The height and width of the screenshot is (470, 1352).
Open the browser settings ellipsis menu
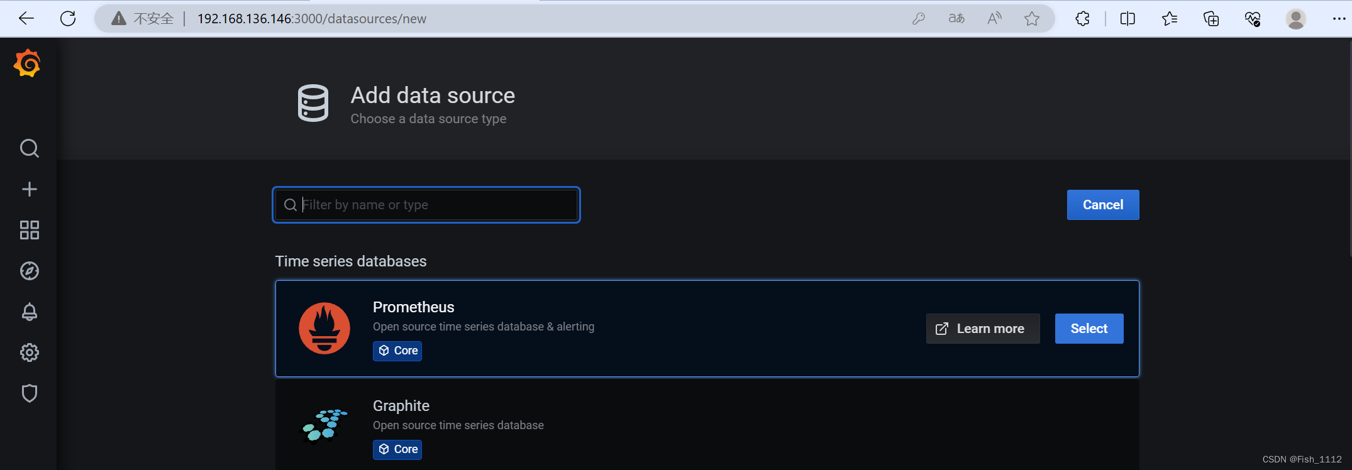click(x=1339, y=19)
